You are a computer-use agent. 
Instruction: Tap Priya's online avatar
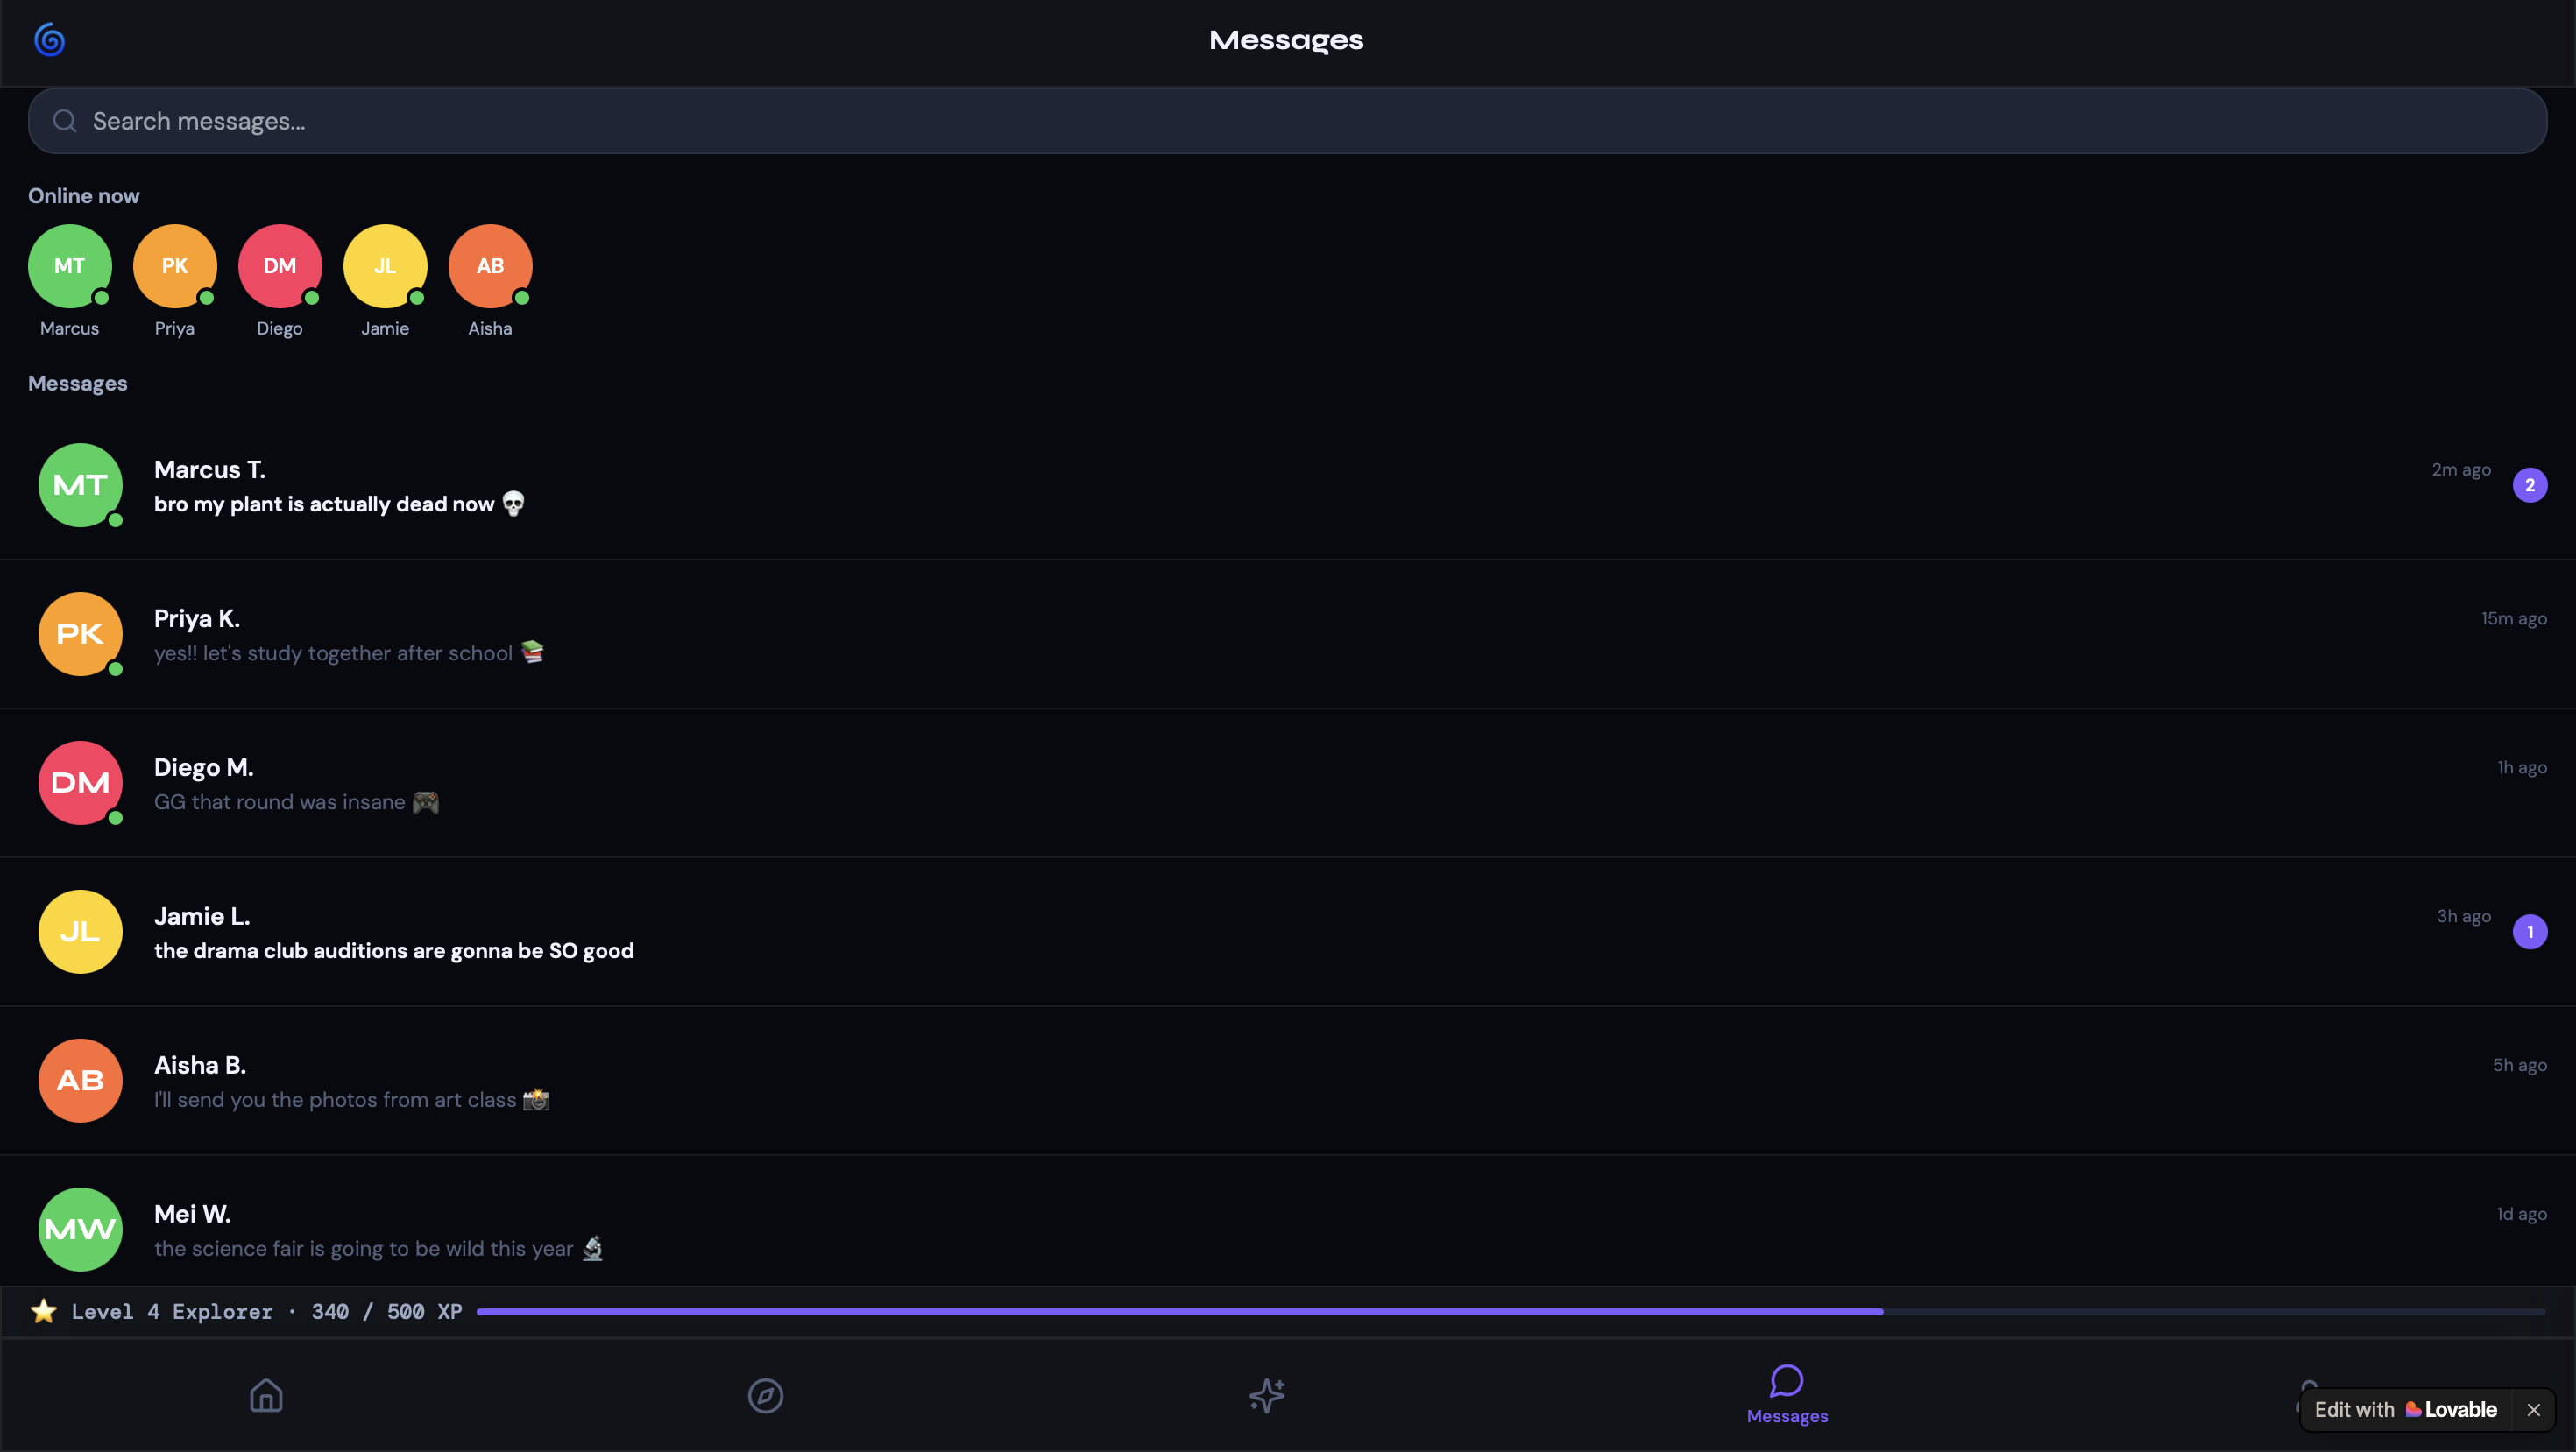tap(174, 266)
